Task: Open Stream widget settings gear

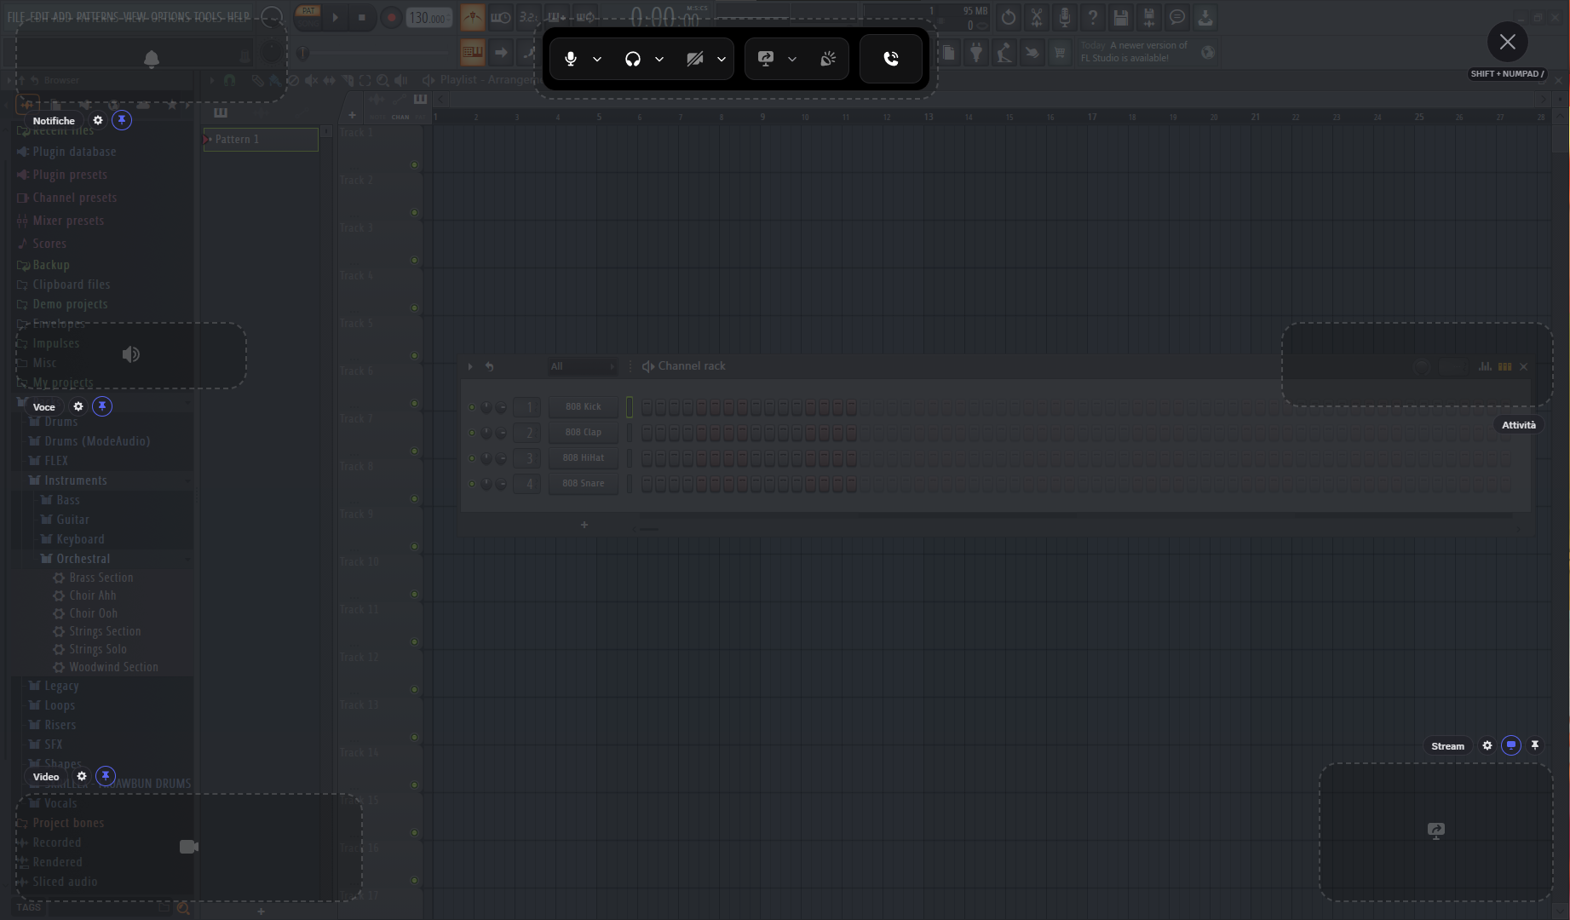Action: pyautogui.click(x=1487, y=745)
